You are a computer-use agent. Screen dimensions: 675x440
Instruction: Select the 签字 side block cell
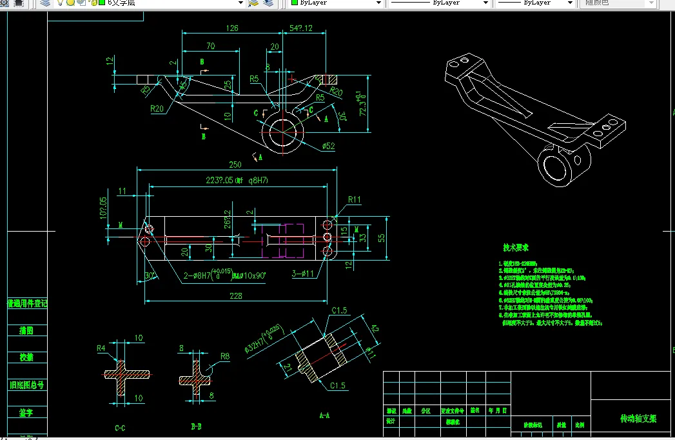[26, 412]
